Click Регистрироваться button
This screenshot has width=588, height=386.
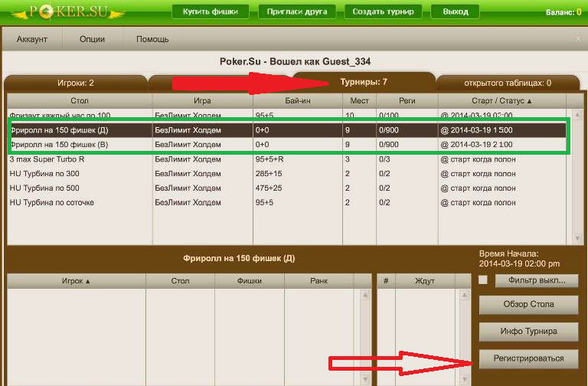(529, 358)
